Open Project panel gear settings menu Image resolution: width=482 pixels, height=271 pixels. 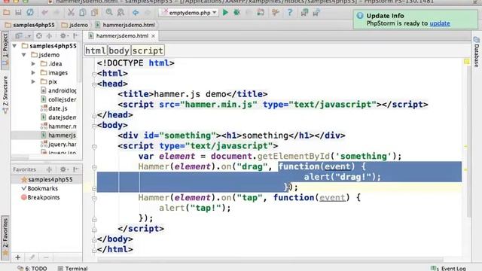63,36
